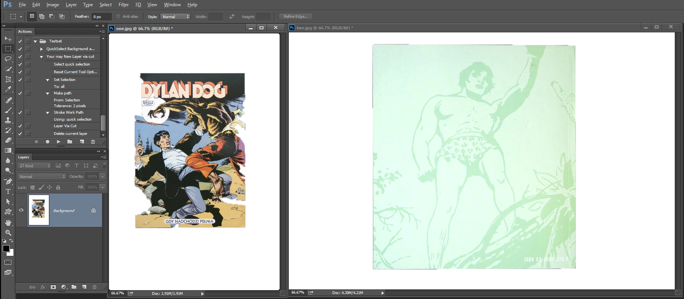Screen dimensions: 684x299
Task: Select the Horizontal Type tool
Action: [x=8, y=191]
